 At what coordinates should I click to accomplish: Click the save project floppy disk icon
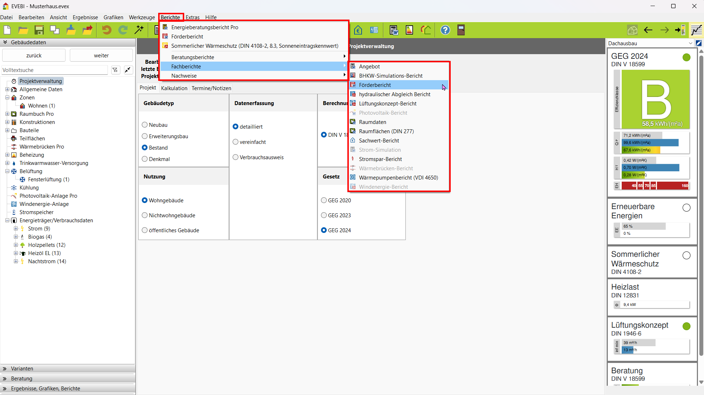tap(39, 30)
